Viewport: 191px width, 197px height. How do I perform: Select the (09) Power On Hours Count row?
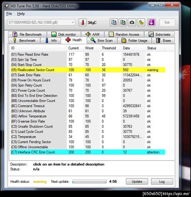[88, 80]
